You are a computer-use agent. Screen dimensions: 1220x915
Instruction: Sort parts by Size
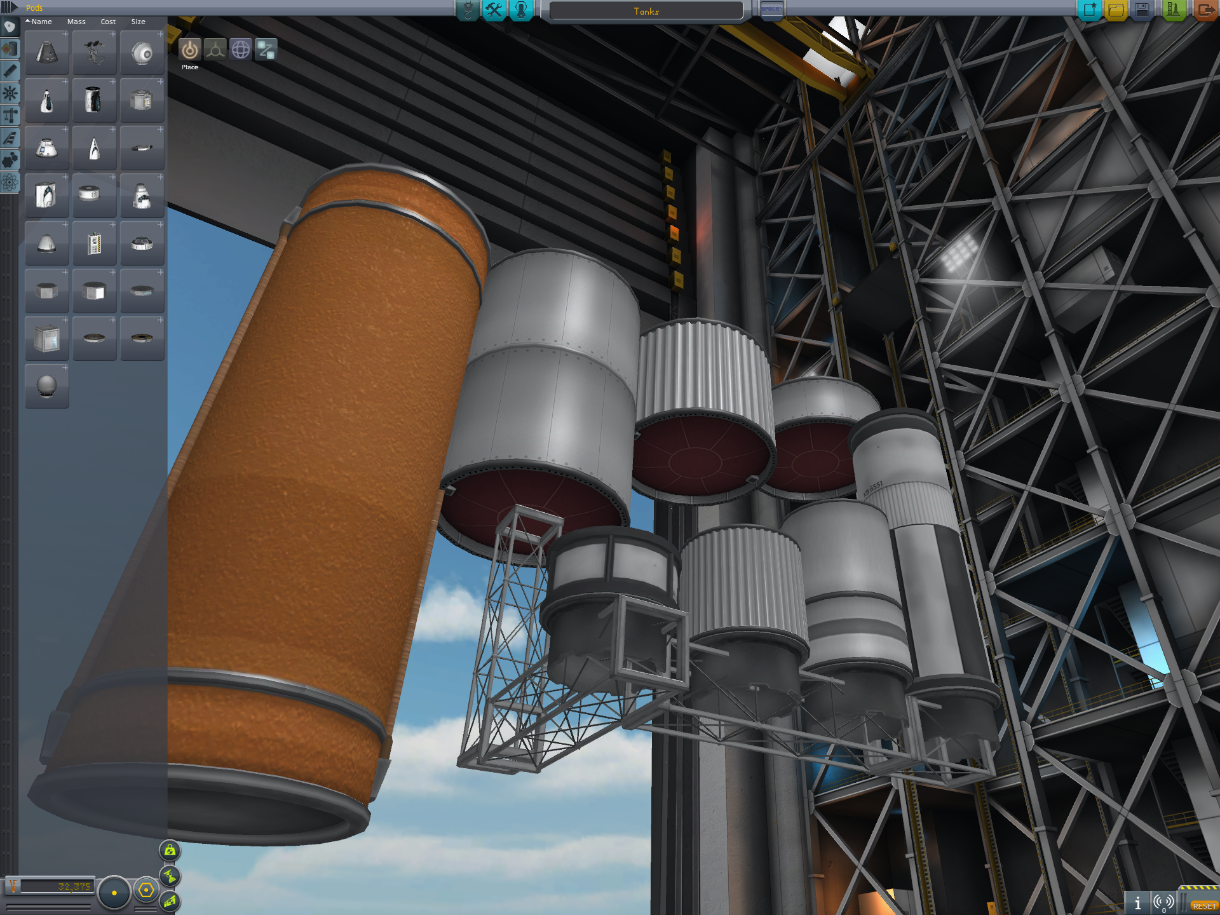[x=138, y=22]
